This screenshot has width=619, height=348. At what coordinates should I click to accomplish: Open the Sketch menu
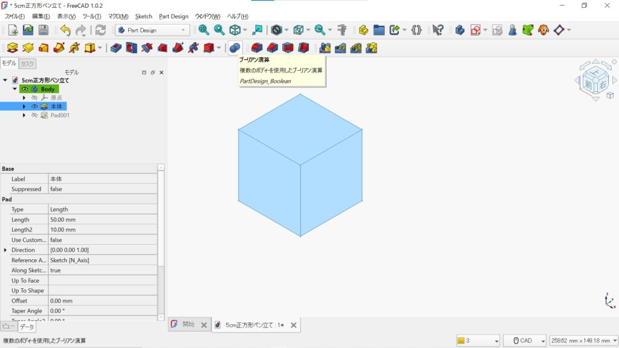tap(143, 16)
